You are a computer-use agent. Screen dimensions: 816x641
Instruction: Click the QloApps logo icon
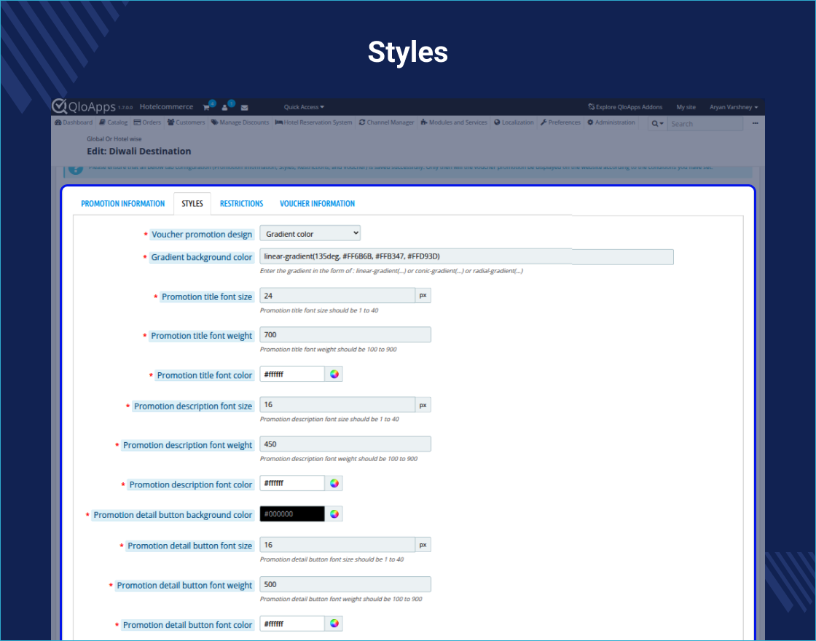tap(59, 106)
